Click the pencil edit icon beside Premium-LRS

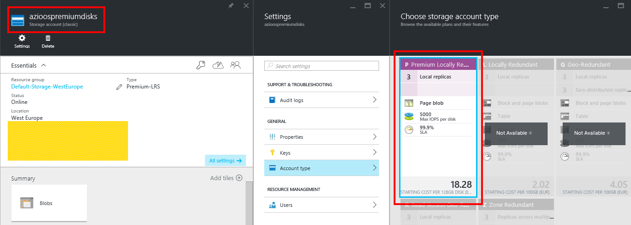tap(119, 87)
